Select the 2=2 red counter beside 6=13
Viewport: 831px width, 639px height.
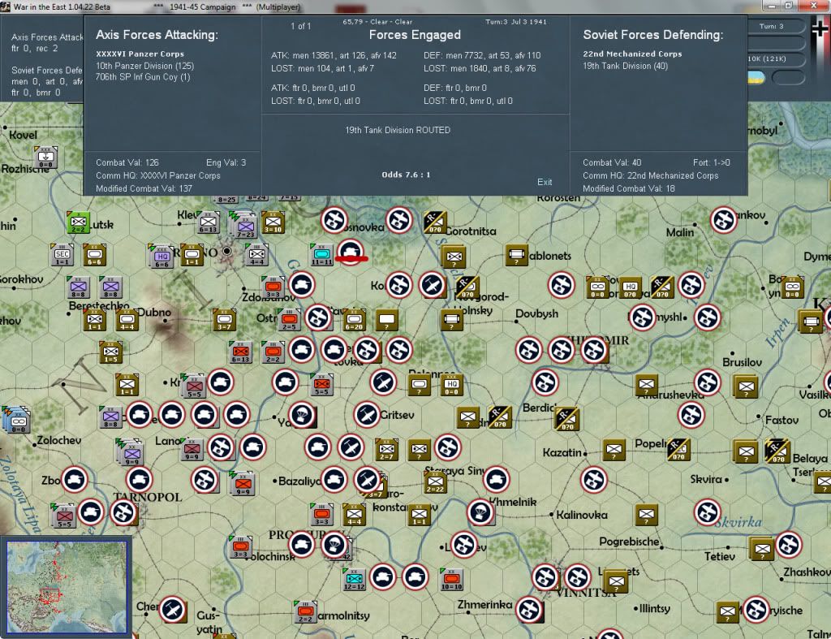pyautogui.click(x=273, y=352)
